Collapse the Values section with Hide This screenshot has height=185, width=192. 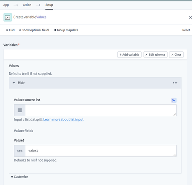tap(19, 83)
